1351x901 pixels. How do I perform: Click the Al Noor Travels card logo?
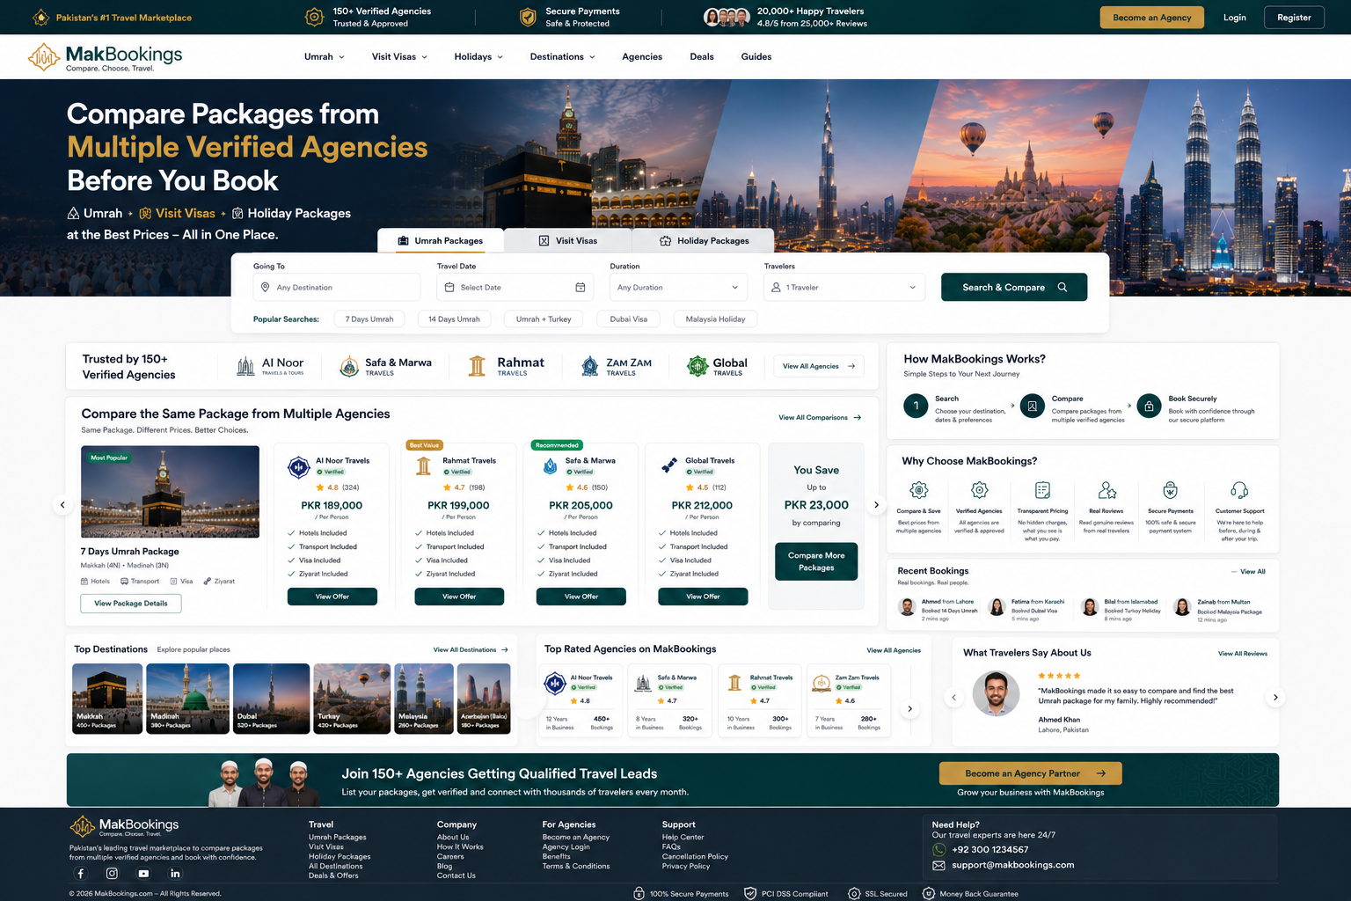pyautogui.click(x=299, y=467)
